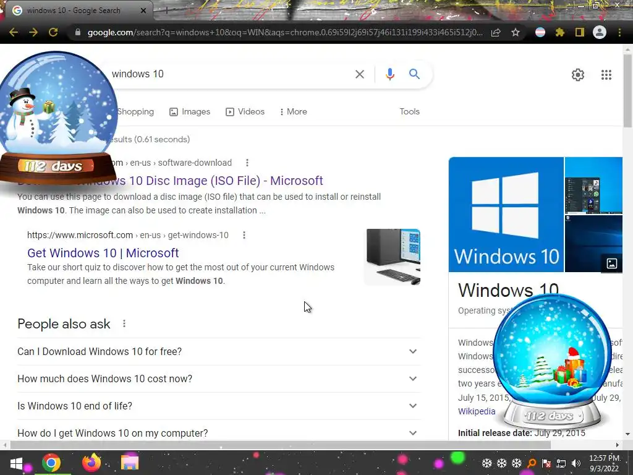Click the orange magnifier tray icon

532,463
